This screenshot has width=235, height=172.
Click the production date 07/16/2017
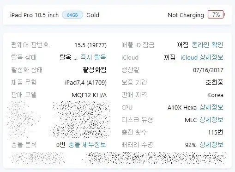point(208,70)
